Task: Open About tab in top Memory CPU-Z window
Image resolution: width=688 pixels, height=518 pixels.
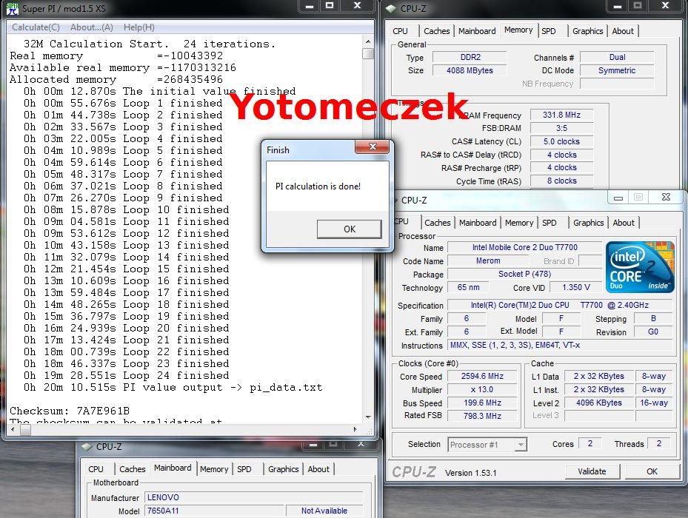Action: (x=623, y=31)
